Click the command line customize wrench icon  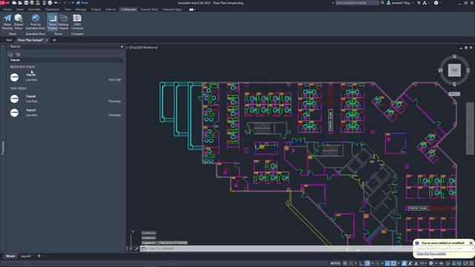pos(137,248)
